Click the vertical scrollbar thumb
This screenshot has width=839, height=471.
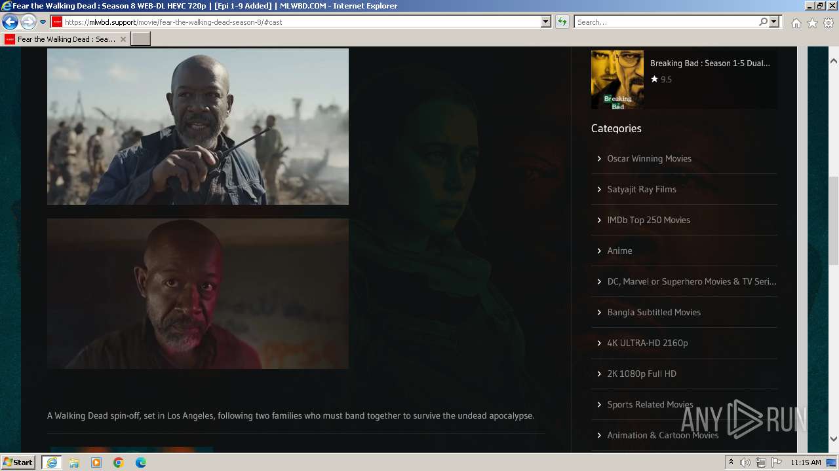pos(833,220)
